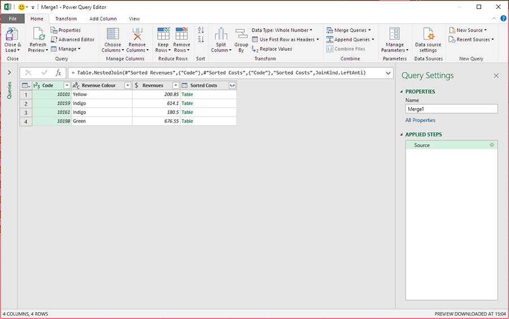Confirm formula with the checkmark button

[x=44, y=73]
